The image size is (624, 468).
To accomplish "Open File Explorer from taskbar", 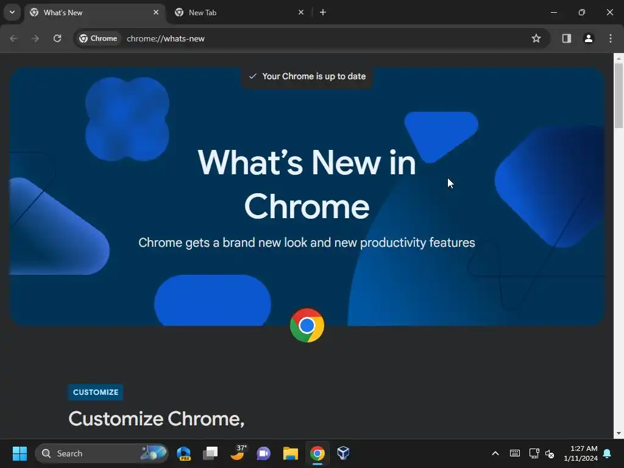I will tap(291, 453).
